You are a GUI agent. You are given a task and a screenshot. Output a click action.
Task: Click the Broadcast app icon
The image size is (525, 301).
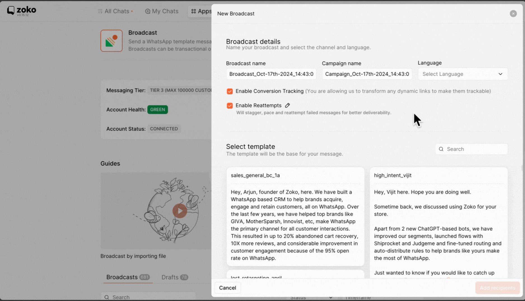pyautogui.click(x=111, y=41)
